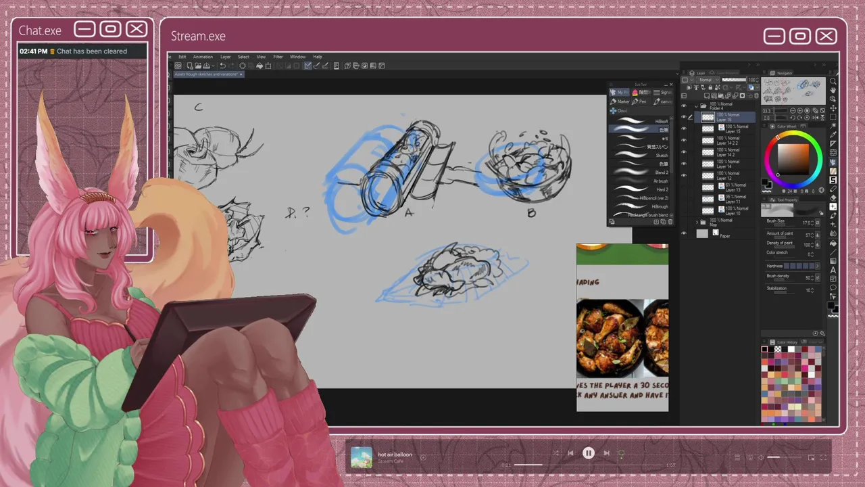Toggle visibility of Layer 14 2 2
Image resolution: width=865 pixels, height=487 pixels.
[x=685, y=140]
